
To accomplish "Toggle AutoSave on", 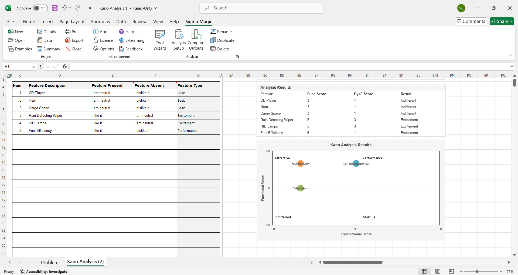I will tap(40, 8).
